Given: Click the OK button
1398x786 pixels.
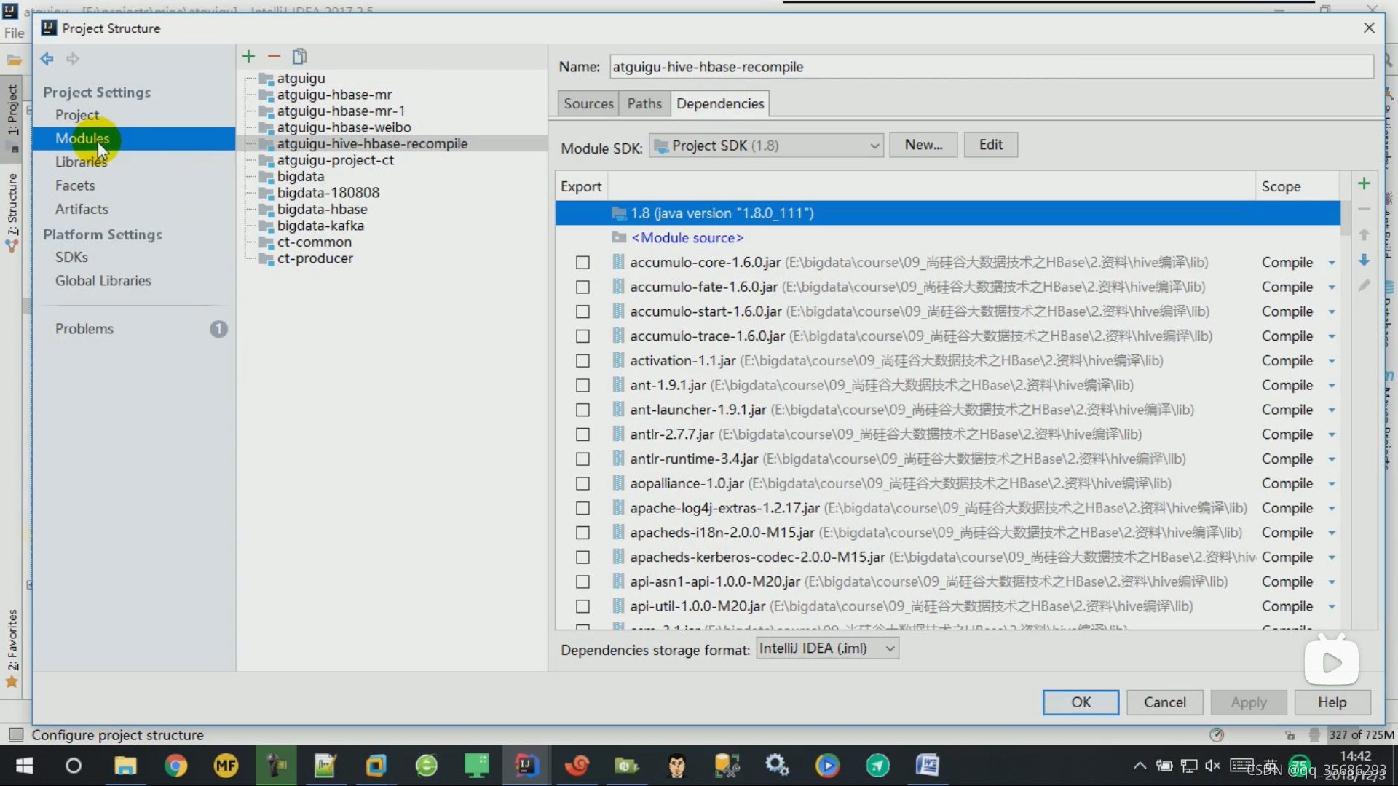Looking at the screenshot, I should pos(1081,702).
